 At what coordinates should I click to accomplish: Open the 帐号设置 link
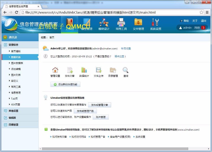(x=126, y=49)
